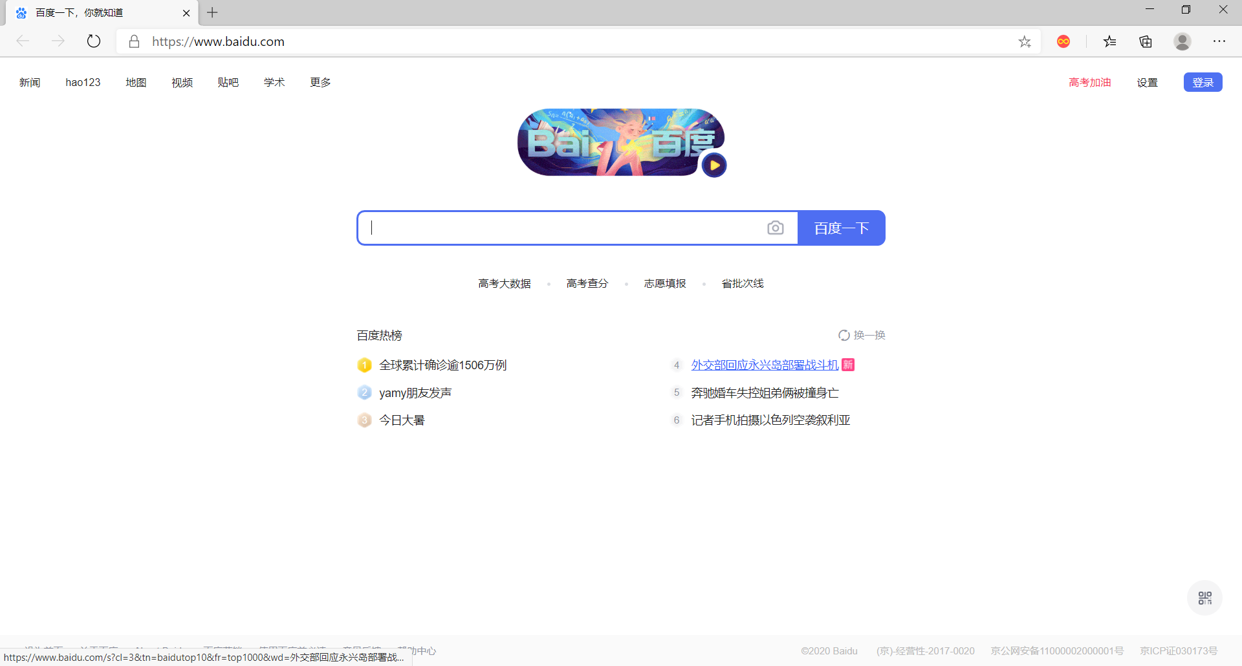1242x666 pixels.
Task: Play the Baidu doodle animation button
Action: tap(714, 165)
